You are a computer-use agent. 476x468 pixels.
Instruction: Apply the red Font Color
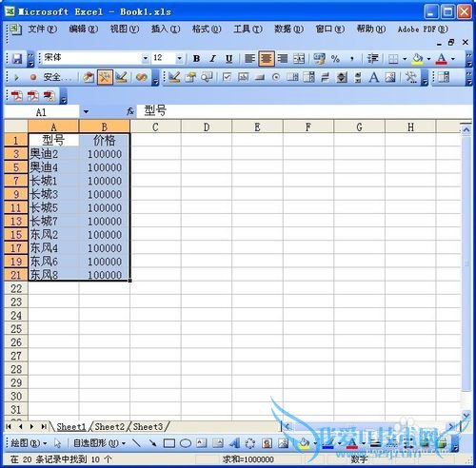tap(442, 59)
